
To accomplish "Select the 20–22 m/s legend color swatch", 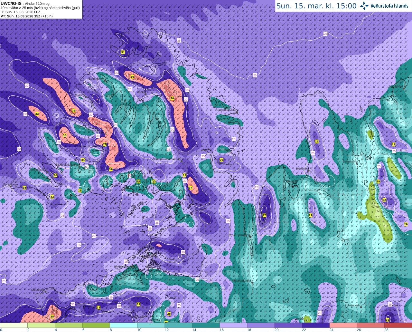I will [288, 325].
